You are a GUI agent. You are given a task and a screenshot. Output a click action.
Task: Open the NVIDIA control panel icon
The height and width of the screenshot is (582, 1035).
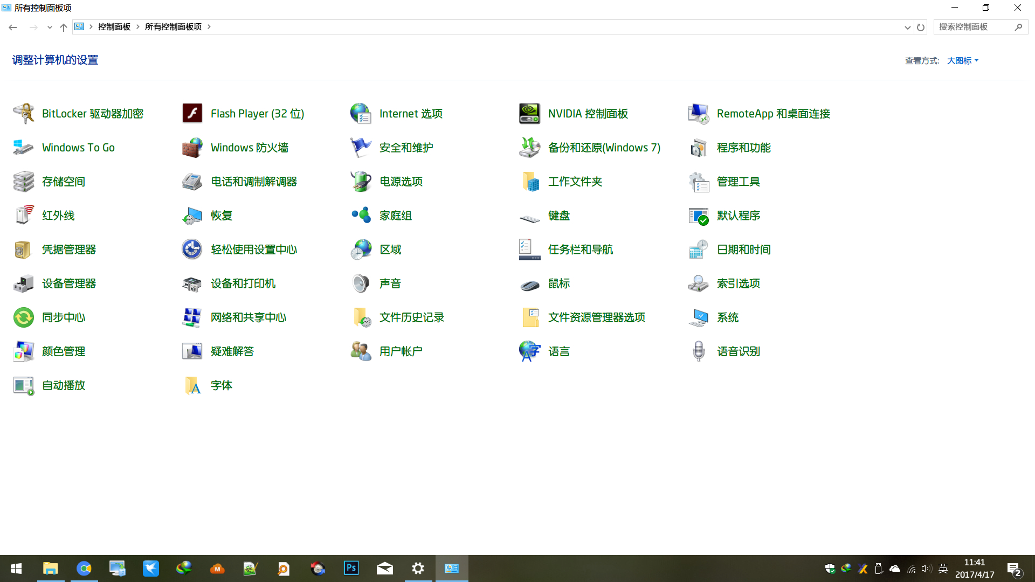pyautogui.click(x=529, y=114)
